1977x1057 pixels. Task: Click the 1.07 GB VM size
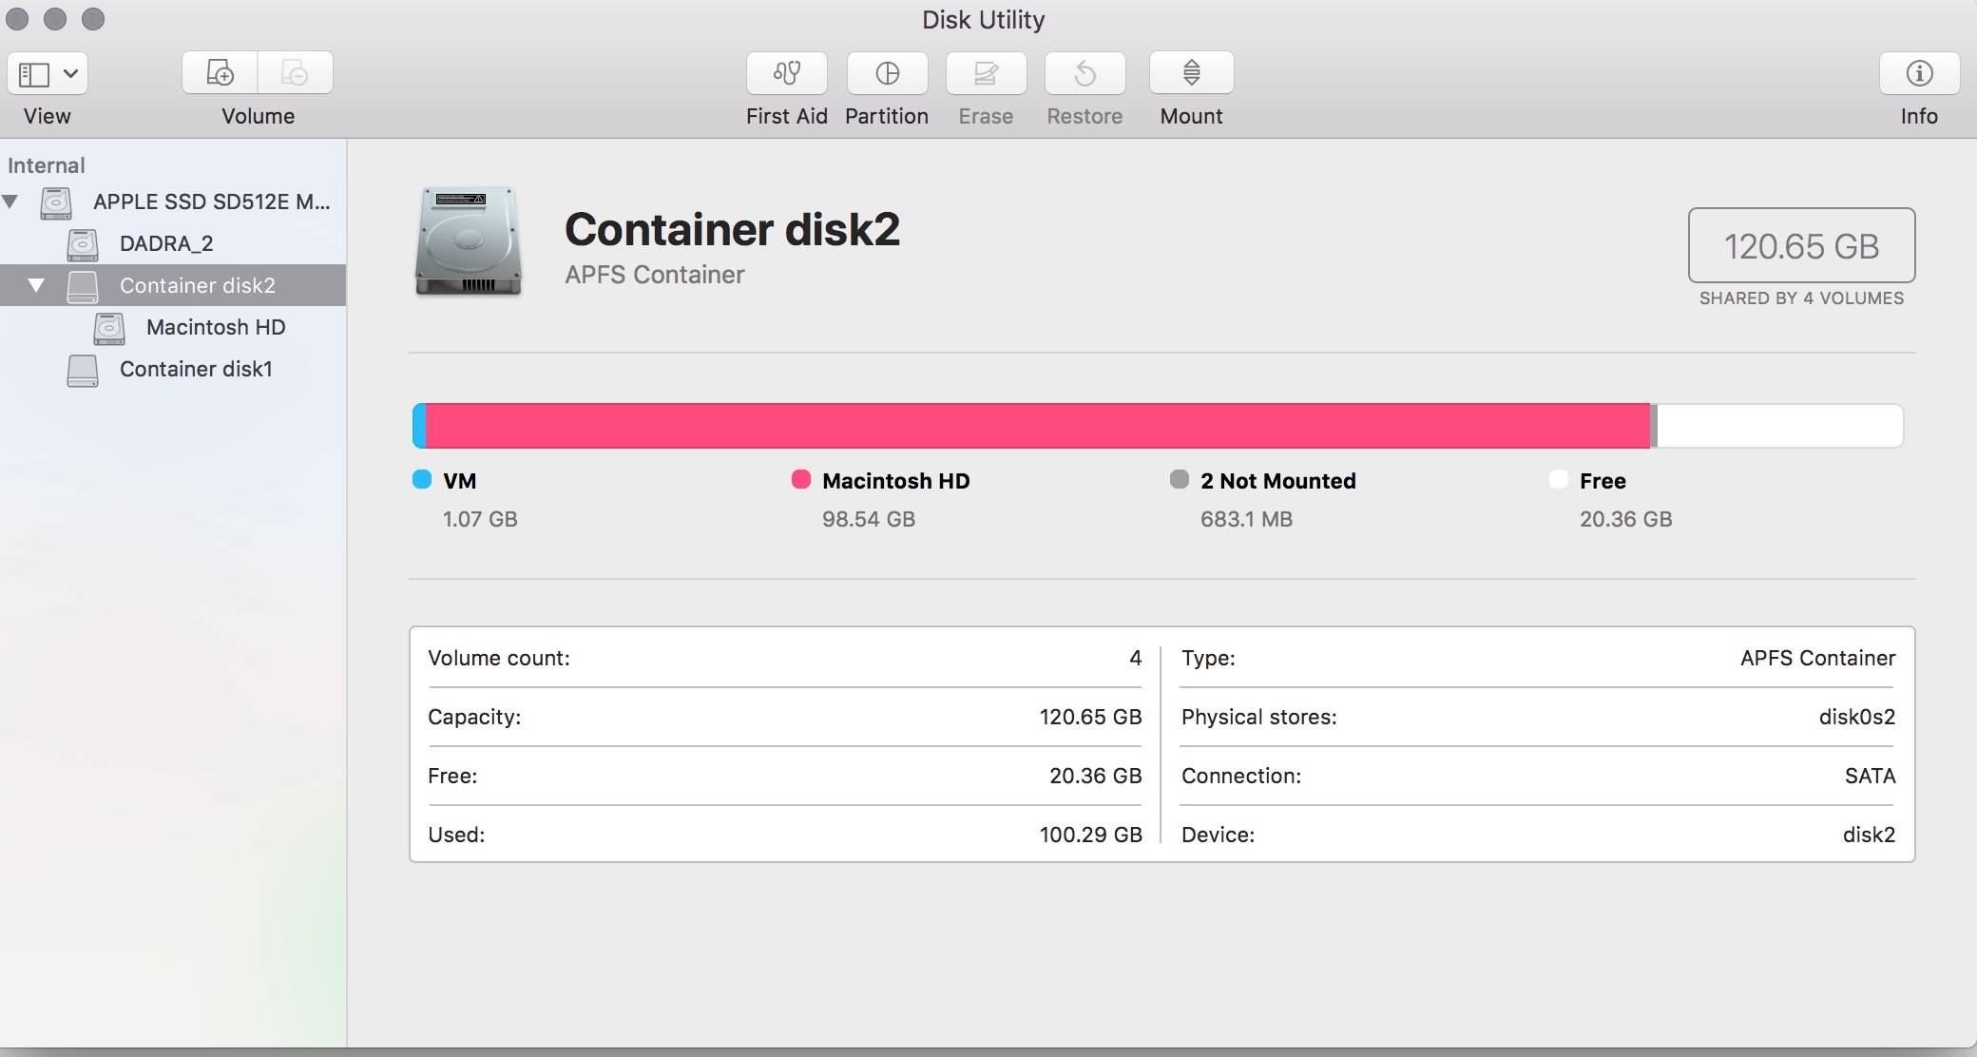[480, 519]
